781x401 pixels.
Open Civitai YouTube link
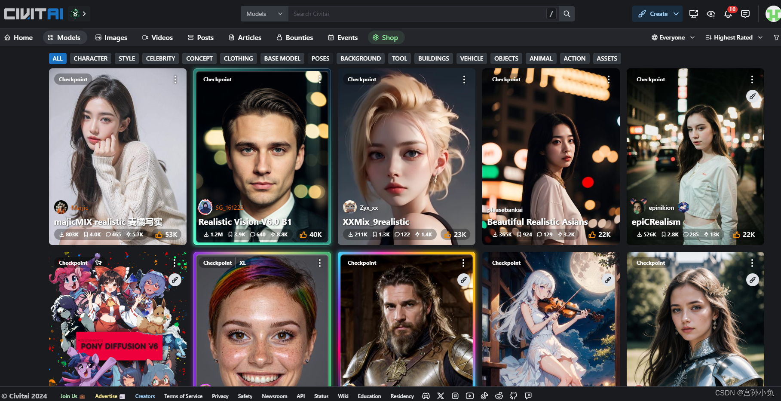470,396
